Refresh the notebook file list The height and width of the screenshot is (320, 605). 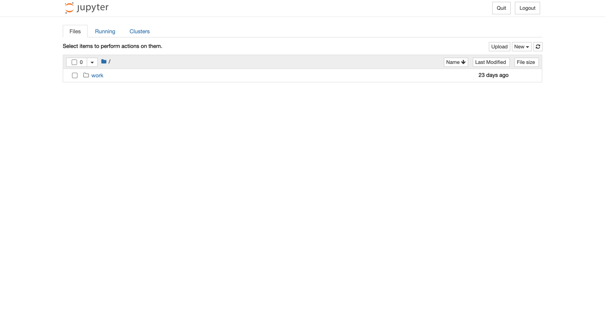tap(538, 47)
